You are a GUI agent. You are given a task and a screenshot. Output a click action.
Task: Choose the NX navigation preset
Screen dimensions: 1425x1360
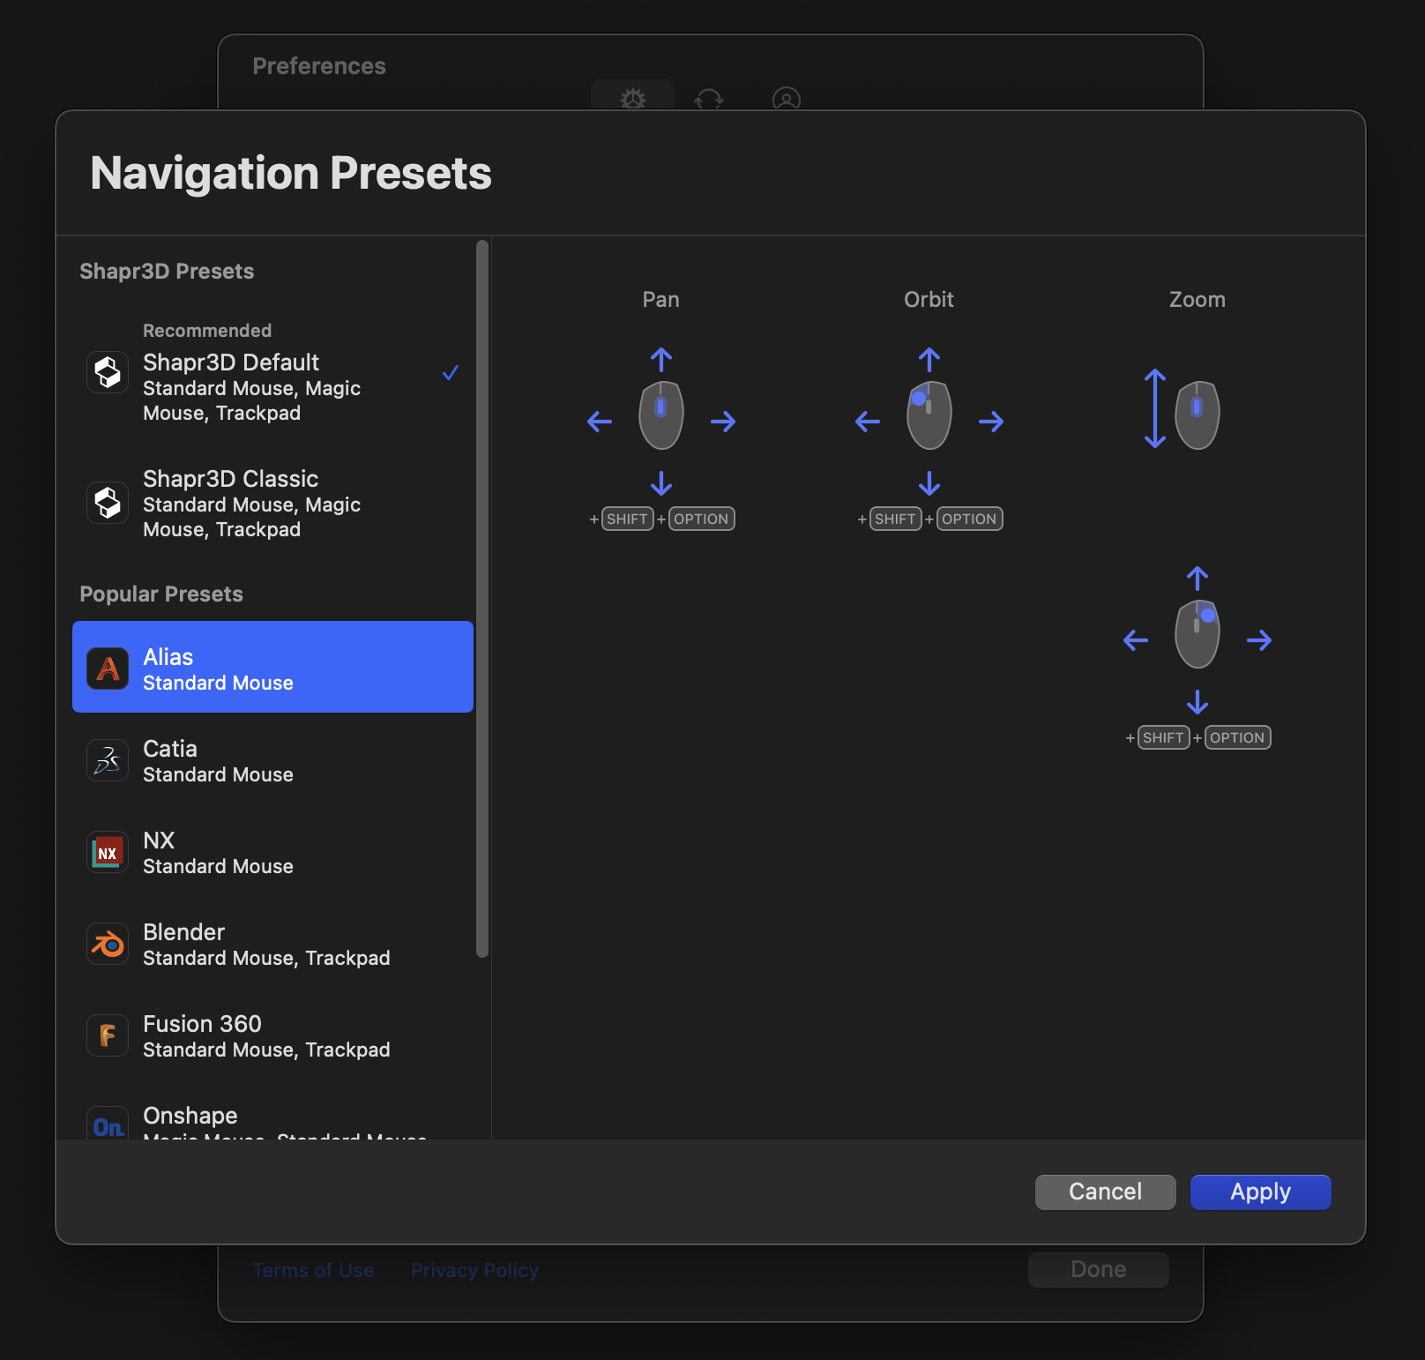point(273,852)
